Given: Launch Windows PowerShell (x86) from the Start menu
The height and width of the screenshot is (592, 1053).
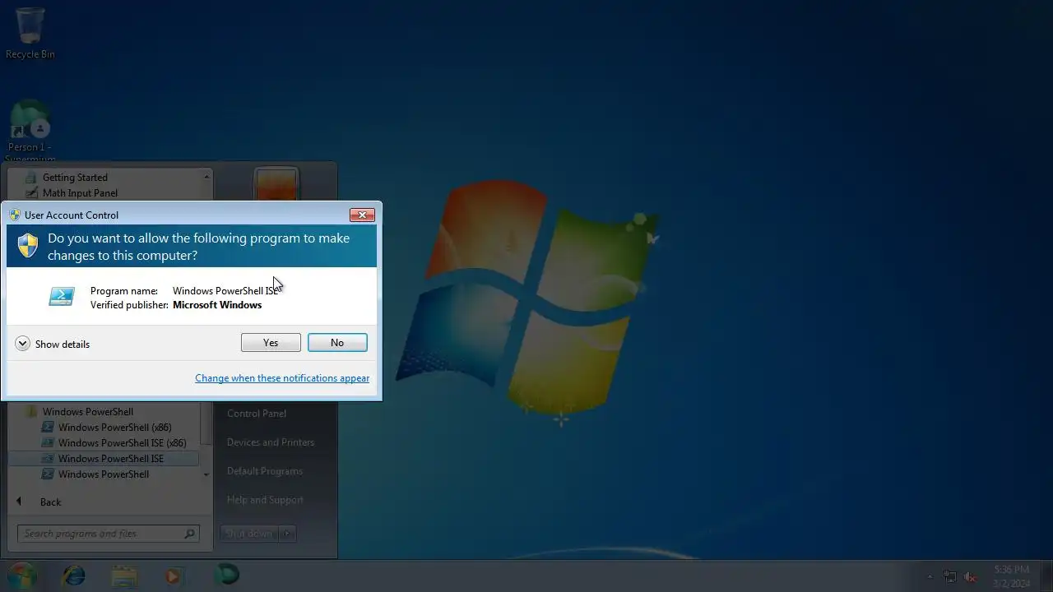Looking at the screenshot, I should (114, 428).
